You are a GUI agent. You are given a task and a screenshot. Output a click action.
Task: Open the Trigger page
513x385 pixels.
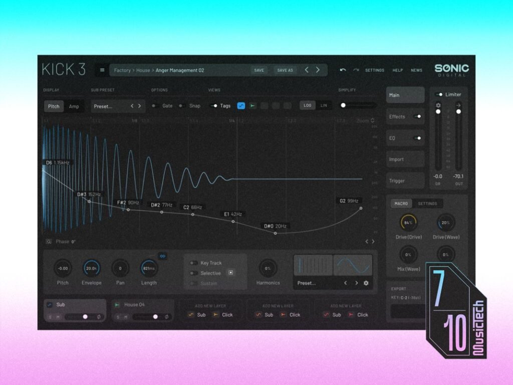click(405, 180)
